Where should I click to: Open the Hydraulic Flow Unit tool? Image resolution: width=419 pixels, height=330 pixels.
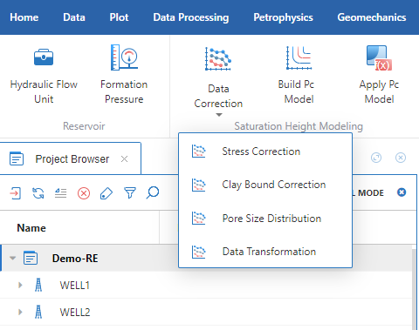coord(44,75)
